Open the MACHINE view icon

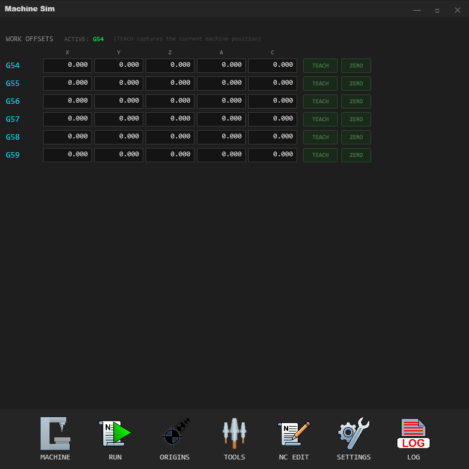coord(55,433)
